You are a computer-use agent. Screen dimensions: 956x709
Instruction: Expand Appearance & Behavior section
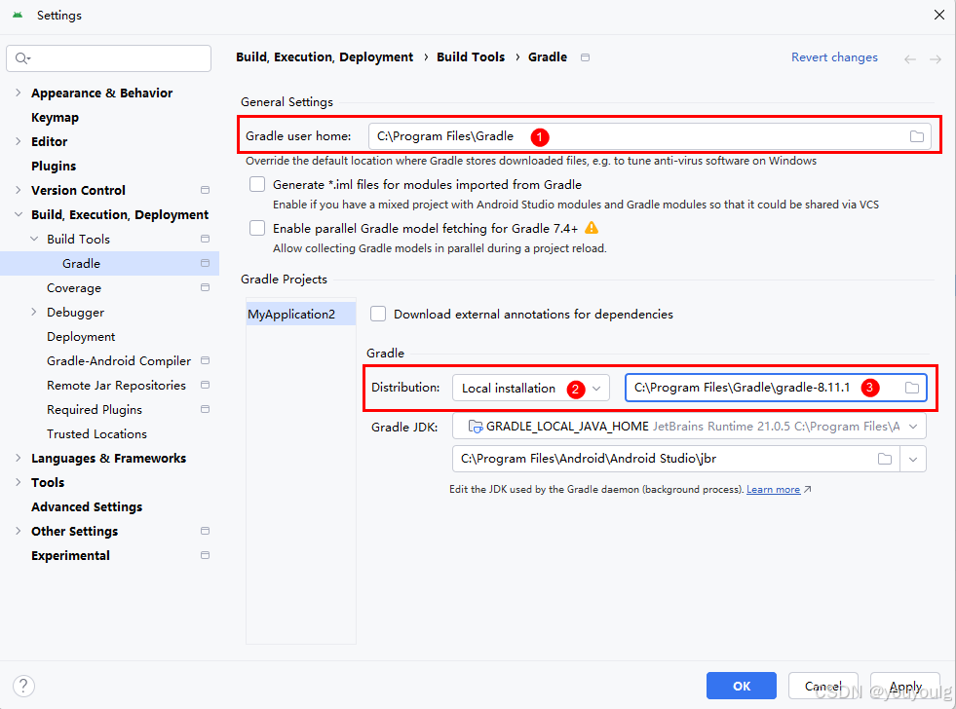[18, 93]
